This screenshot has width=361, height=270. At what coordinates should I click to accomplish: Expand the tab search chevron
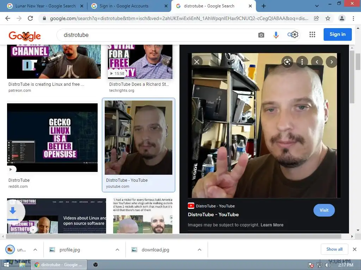click(317, 6)
